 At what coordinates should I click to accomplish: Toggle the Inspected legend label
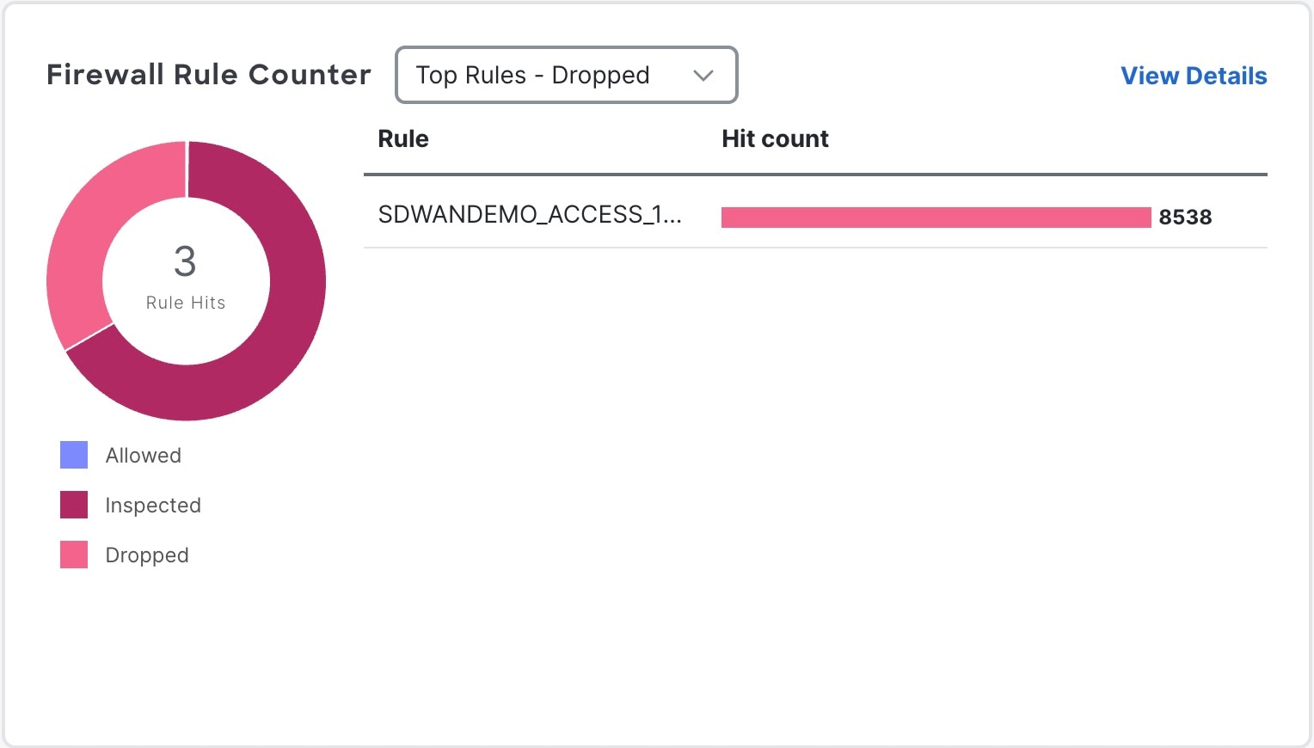tap(153, 506)
